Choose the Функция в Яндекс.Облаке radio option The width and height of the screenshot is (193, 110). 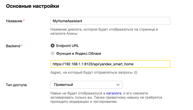53,53
